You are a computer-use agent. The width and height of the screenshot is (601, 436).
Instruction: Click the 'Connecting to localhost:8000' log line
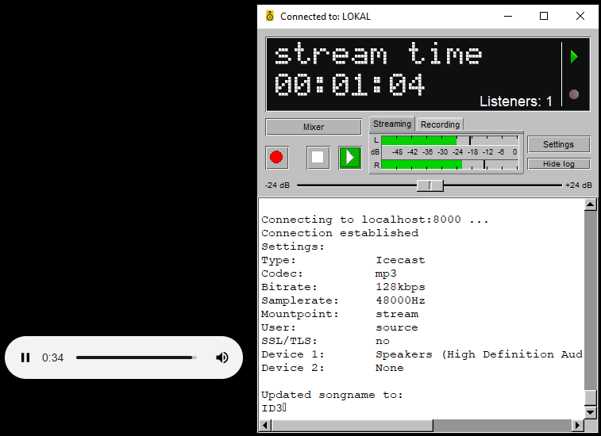(x=375, y=220)
